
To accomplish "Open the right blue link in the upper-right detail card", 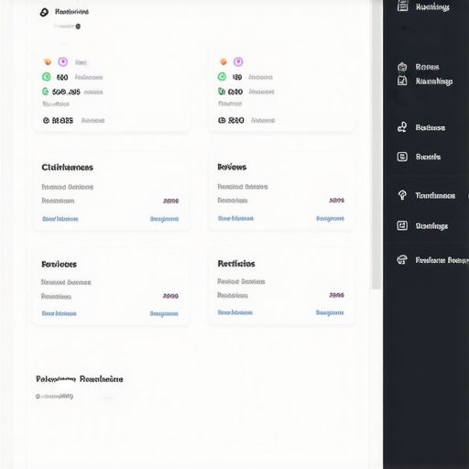I will (x=330, y=218).
